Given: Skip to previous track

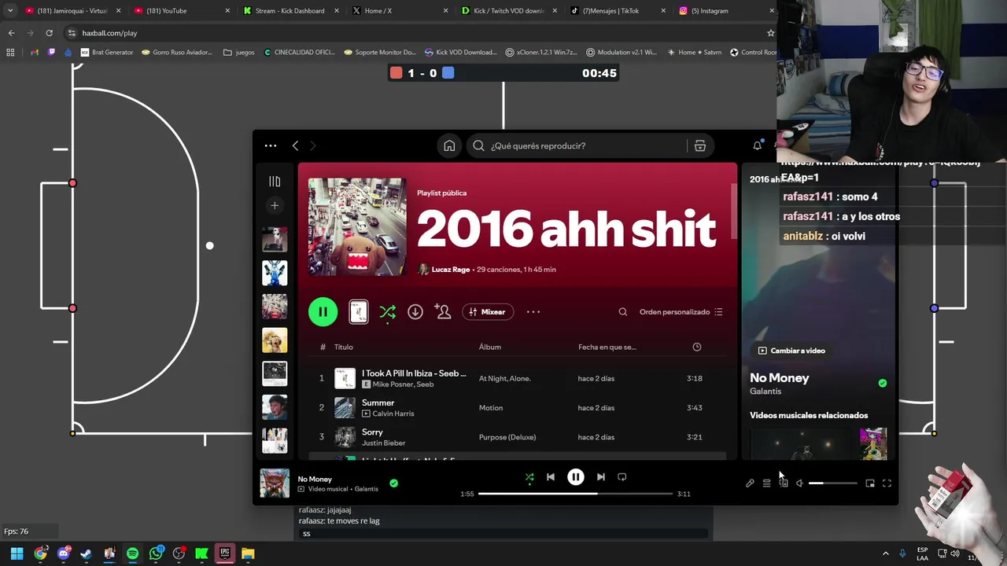Looking at the screenshot, I should [x=551, y=477].
